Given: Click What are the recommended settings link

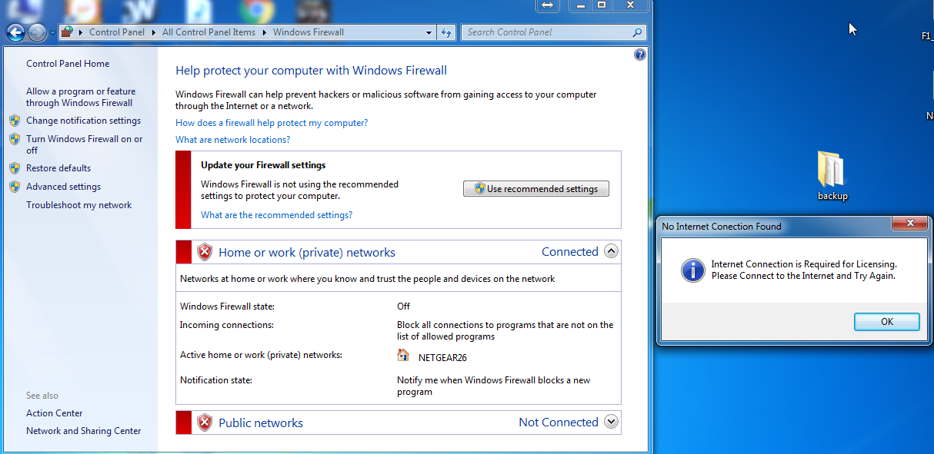Looking at the screenshot, I should pyautogui.click(x=277, y=215).
